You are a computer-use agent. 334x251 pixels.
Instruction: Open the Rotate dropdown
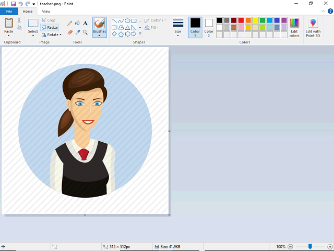tap(52, 35)
